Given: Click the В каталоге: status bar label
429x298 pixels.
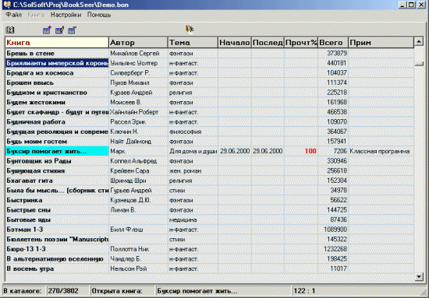Looking at the screenshot, I should [x=23, y=291].
